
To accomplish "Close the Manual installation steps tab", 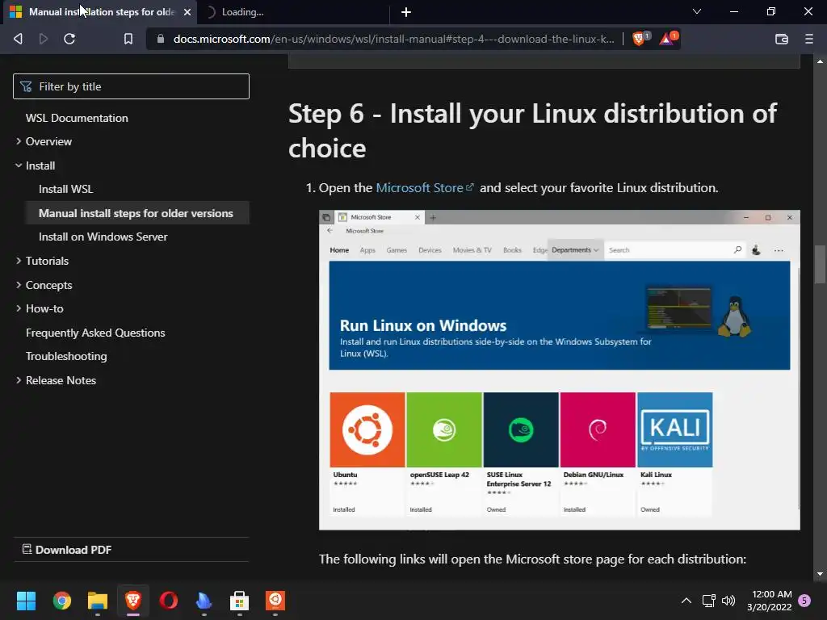I will pyautogui.click(x=187, y=11).
